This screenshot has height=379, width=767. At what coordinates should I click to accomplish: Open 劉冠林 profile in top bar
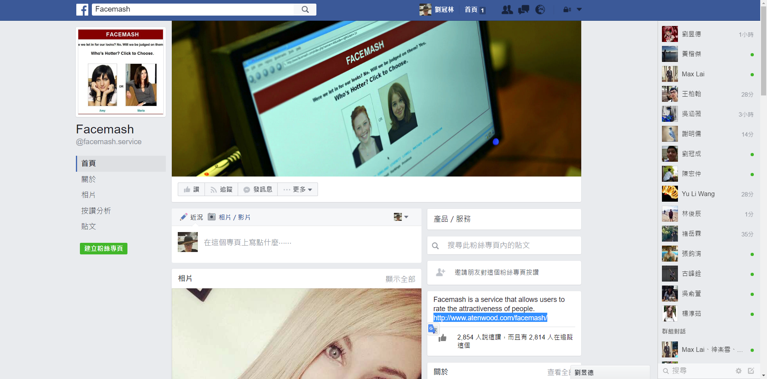(437, 10)
